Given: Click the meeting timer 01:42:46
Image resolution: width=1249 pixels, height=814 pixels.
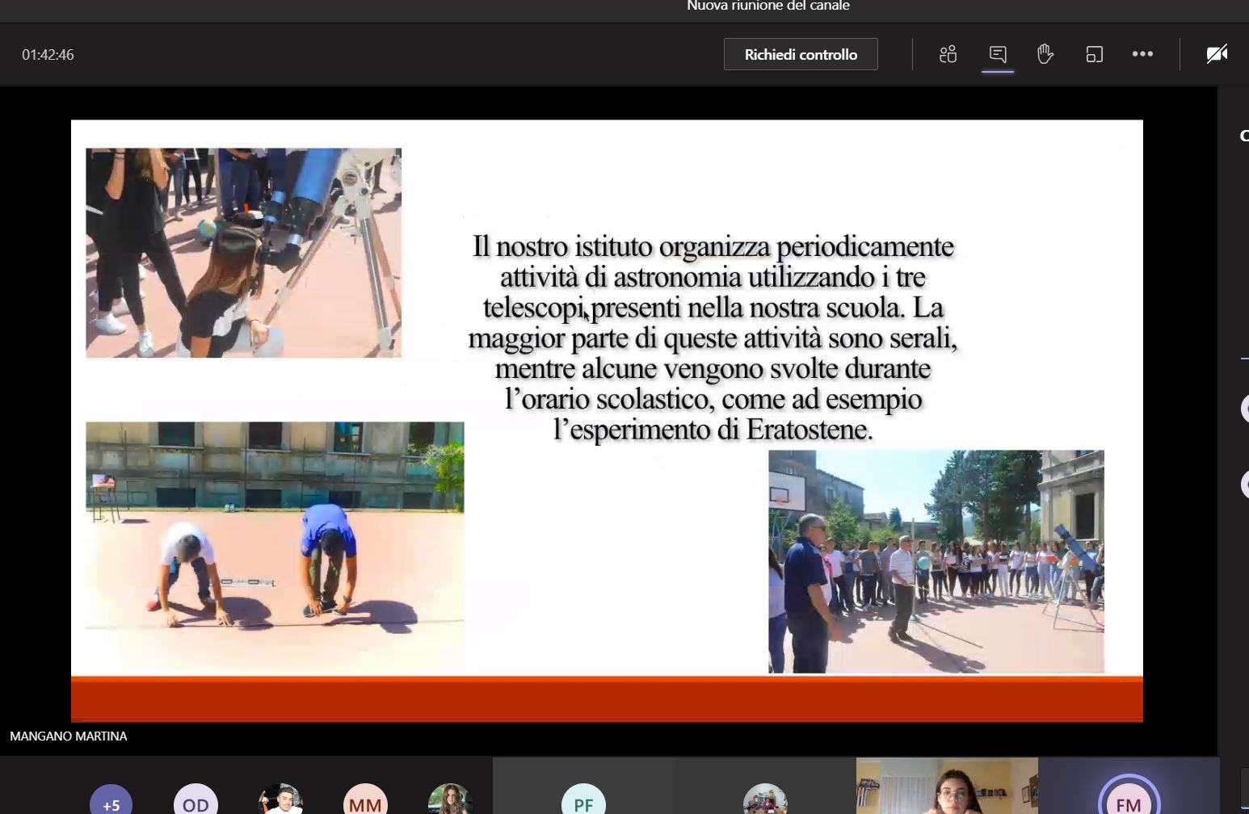Looking at the screenshot, I should [x=48, y=55].
